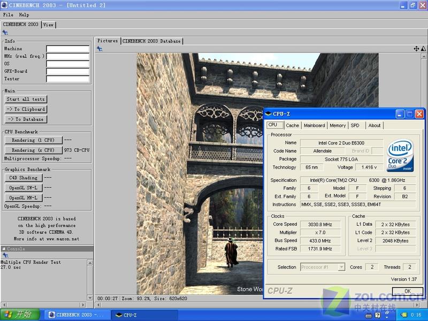Click the CINEBENCH title bar icon
The image size is (428, 321).
click(x=4, y=5)
